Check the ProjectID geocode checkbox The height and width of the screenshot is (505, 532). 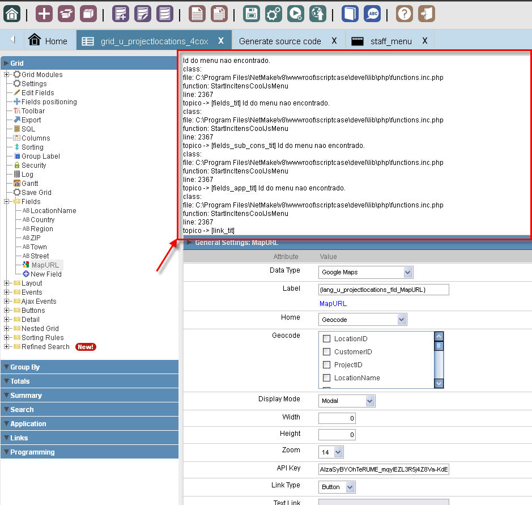click(x=326, y=364)
